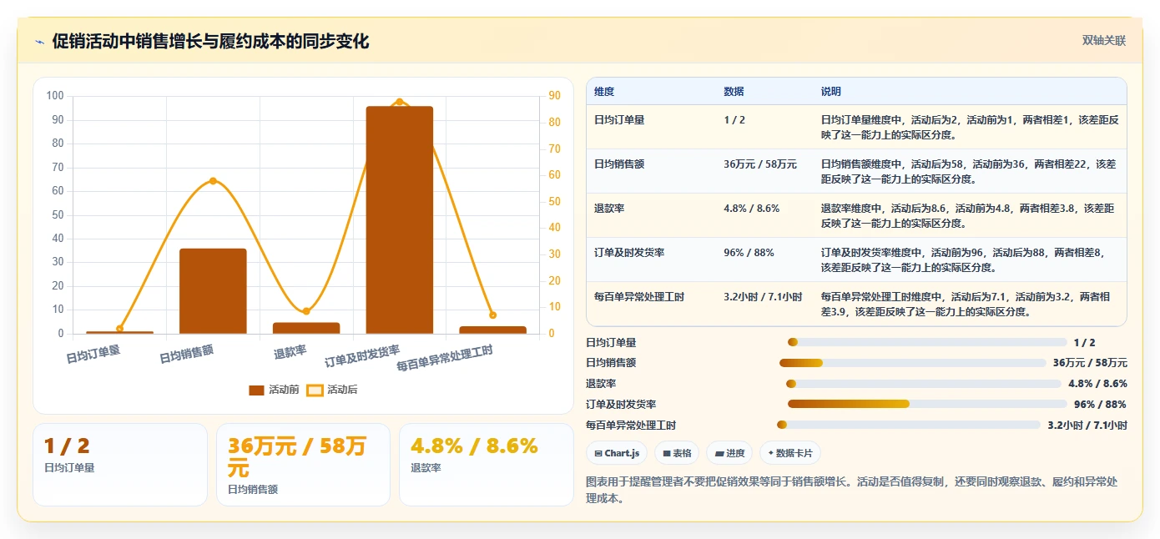The height and width of the screenshot is (539, 1160).
Task: Click the 退款率 bar in the chart
Action: (x=306, y=328)
